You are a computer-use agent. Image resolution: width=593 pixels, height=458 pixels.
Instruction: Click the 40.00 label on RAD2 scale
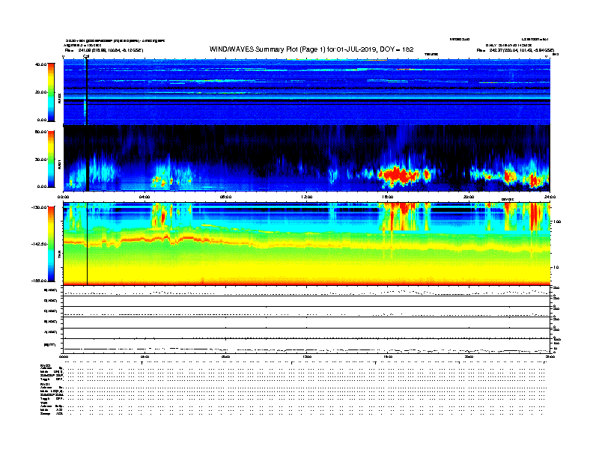[x=40, y=64]
